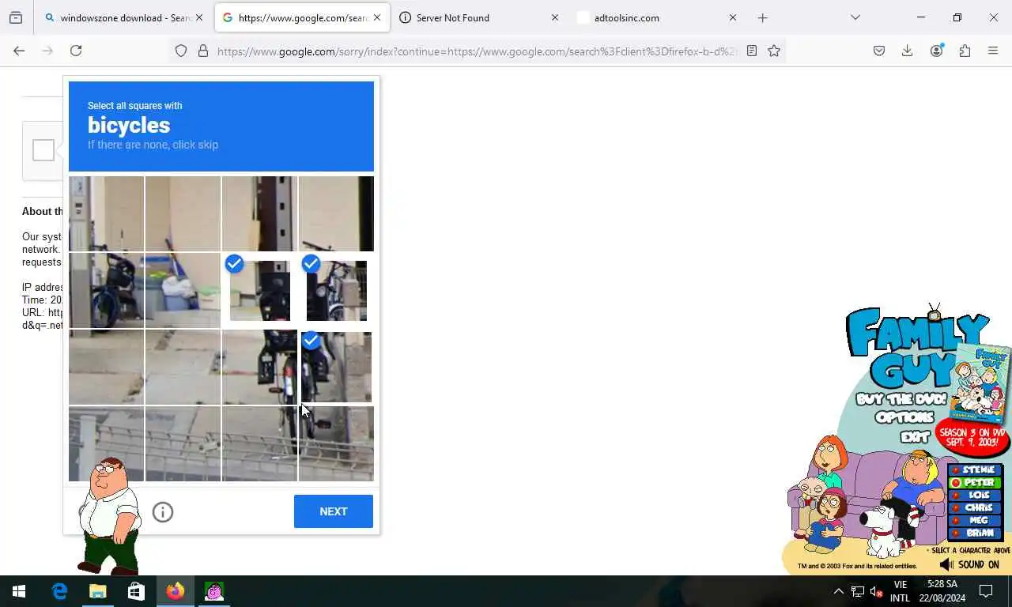Bookmark this page with the star
The width and height of the screenshot is (1012, 607).
774,51
